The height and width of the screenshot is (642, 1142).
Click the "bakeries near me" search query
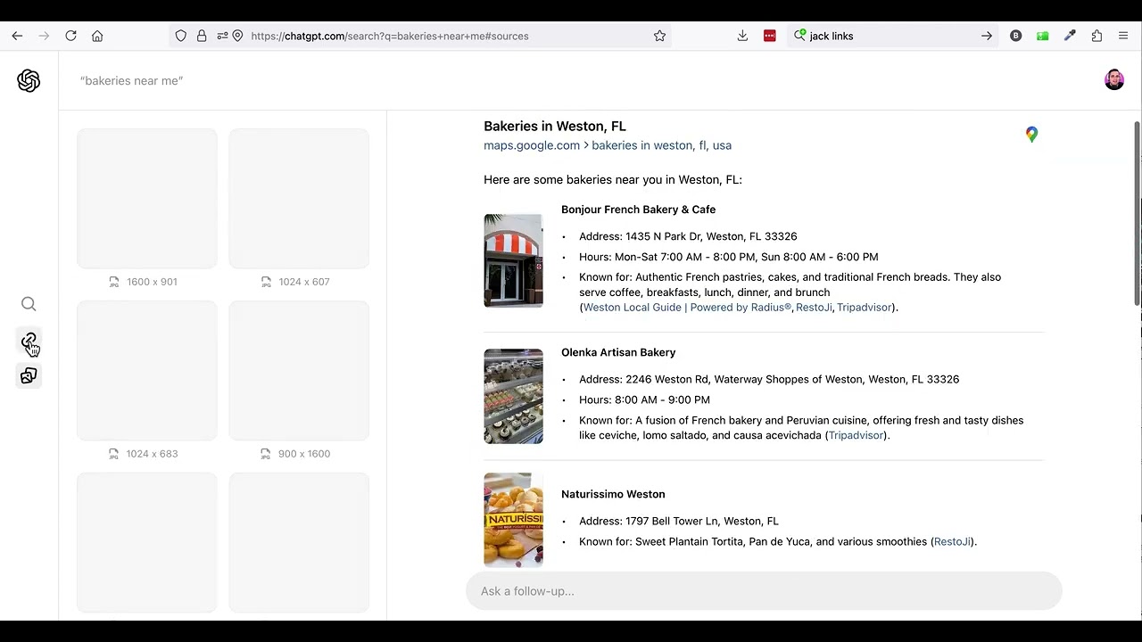131,80
